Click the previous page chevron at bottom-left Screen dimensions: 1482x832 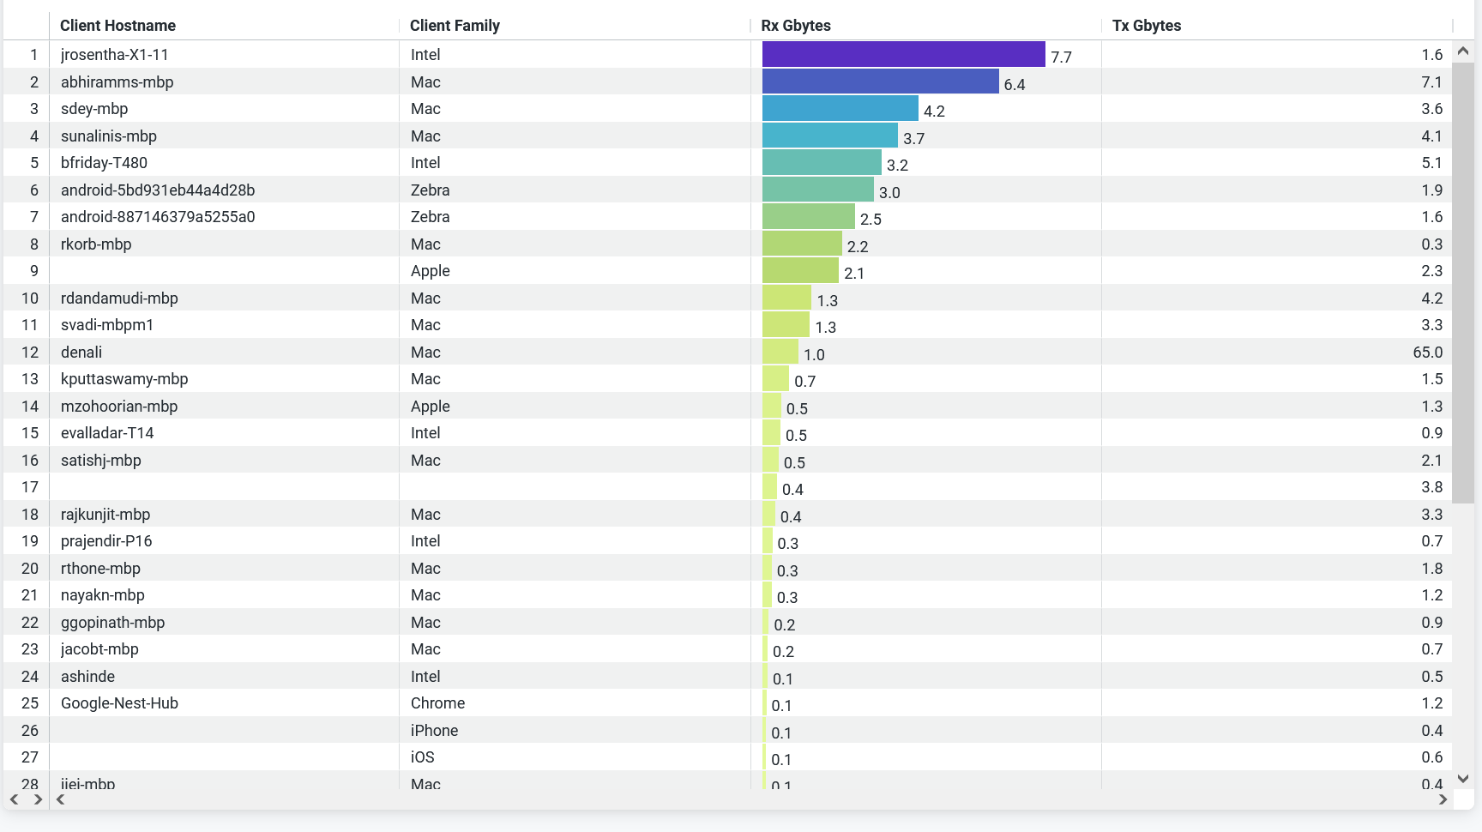[15, 799]
